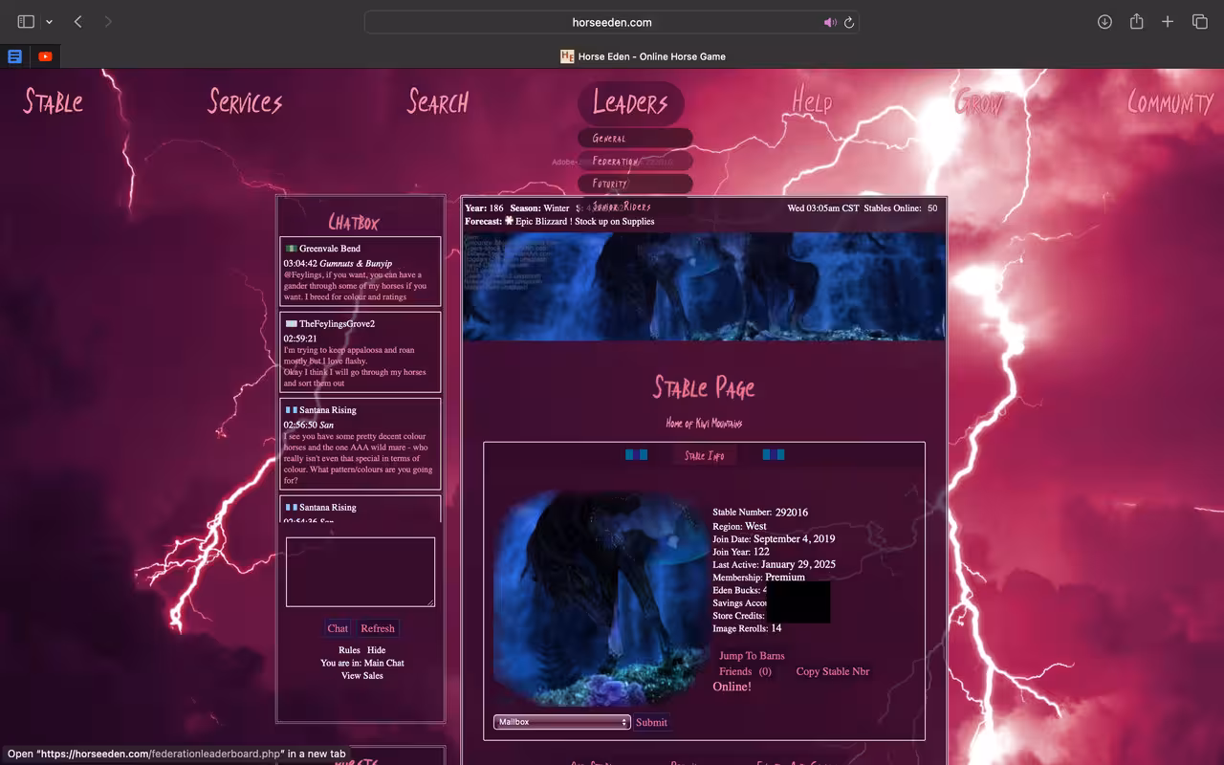Open the Search menu

click(438, 101)
